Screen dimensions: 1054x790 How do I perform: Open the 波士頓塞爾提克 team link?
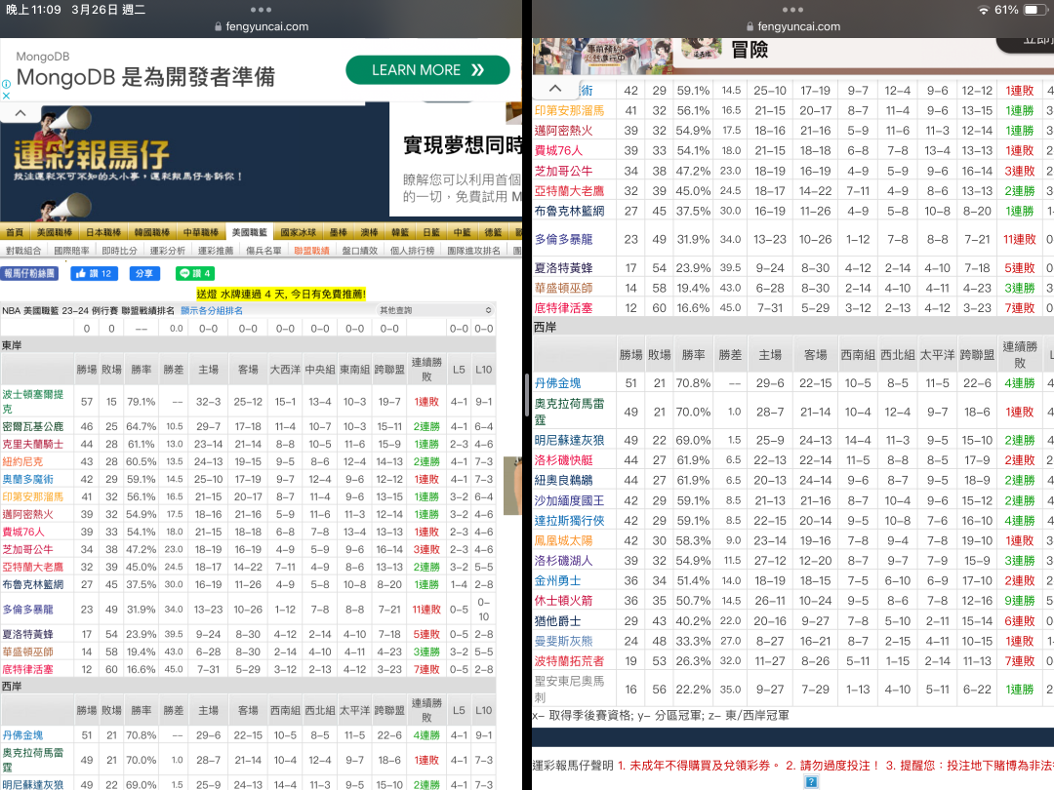(33, 401)
